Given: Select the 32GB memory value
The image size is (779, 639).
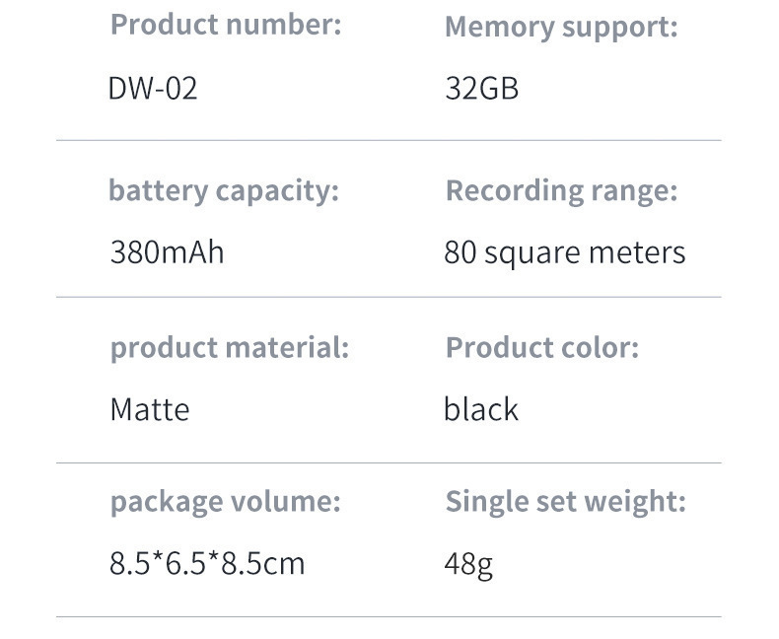Looking at the screenshot, I should [481, 89].
